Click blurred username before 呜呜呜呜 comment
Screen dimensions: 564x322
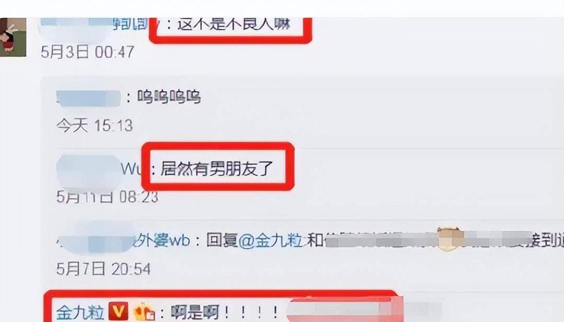[88, 98]
